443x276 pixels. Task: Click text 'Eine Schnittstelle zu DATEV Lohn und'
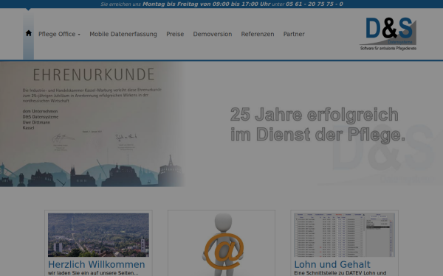pyautogui.click(x=340, y=273)
